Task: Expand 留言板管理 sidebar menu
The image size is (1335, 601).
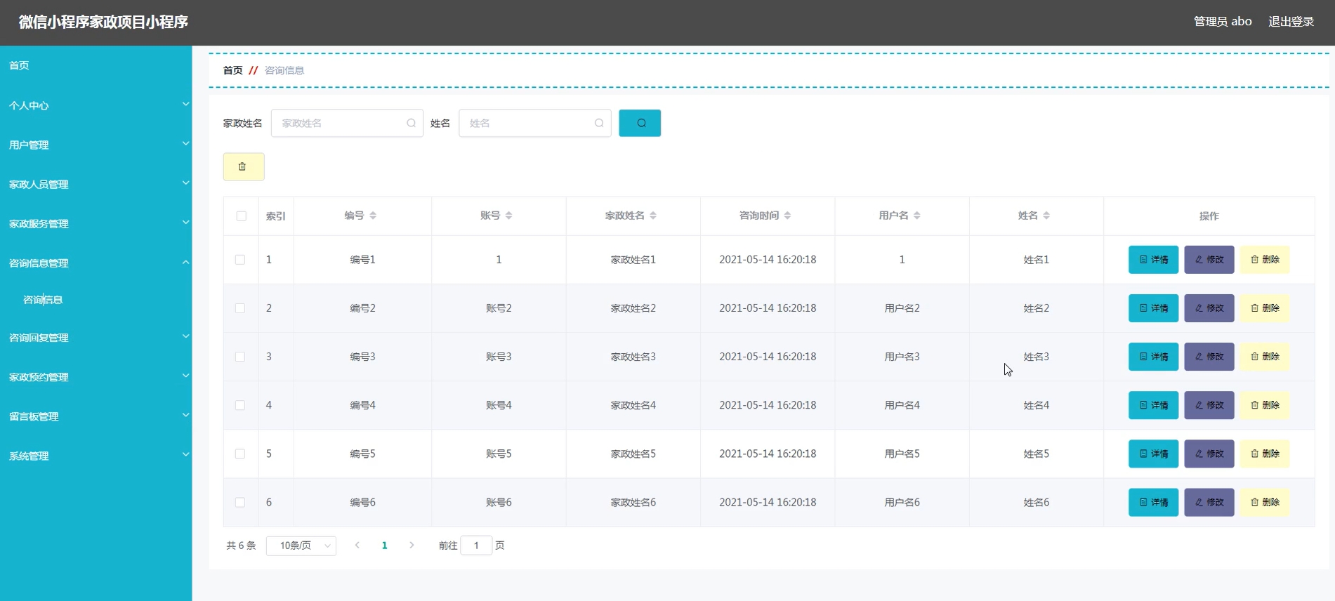Action: point(96,416)
